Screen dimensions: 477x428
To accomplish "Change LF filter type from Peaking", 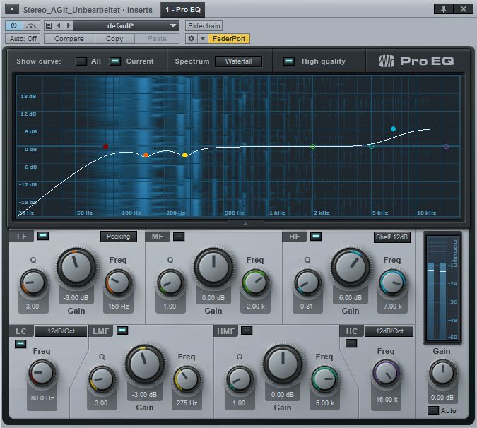I will tap(118, 237).
